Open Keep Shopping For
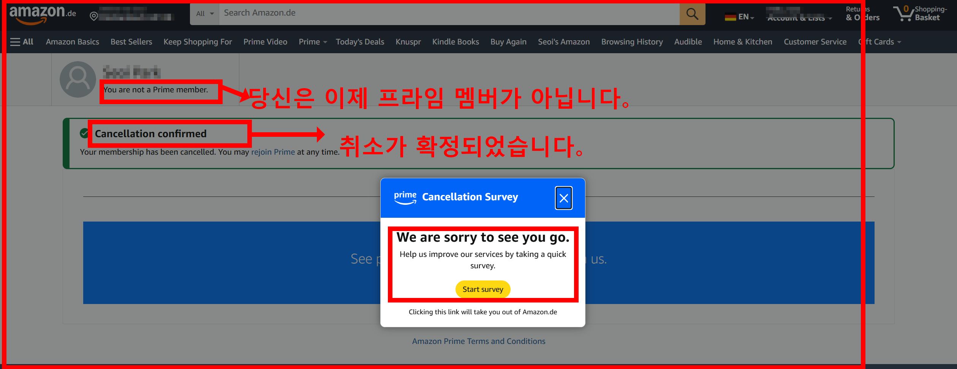The height and width of the screenshot is (369, 957). point(198,42)
